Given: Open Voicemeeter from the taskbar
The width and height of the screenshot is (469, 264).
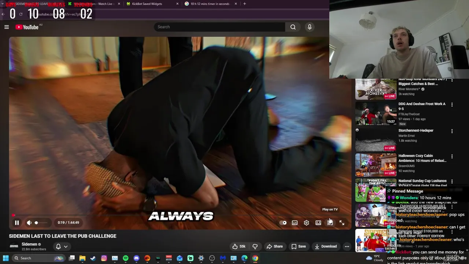Looking at the screenshot, I should pos(169,258).
